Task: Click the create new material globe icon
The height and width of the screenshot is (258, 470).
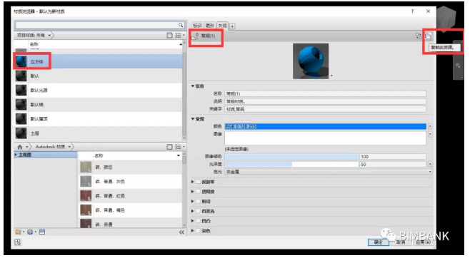Action: 30,232
